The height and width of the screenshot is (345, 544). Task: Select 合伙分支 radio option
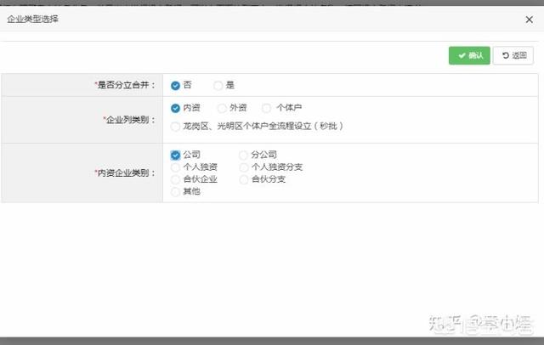coord(244,179)
